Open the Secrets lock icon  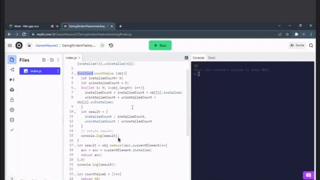pos(12,99)
